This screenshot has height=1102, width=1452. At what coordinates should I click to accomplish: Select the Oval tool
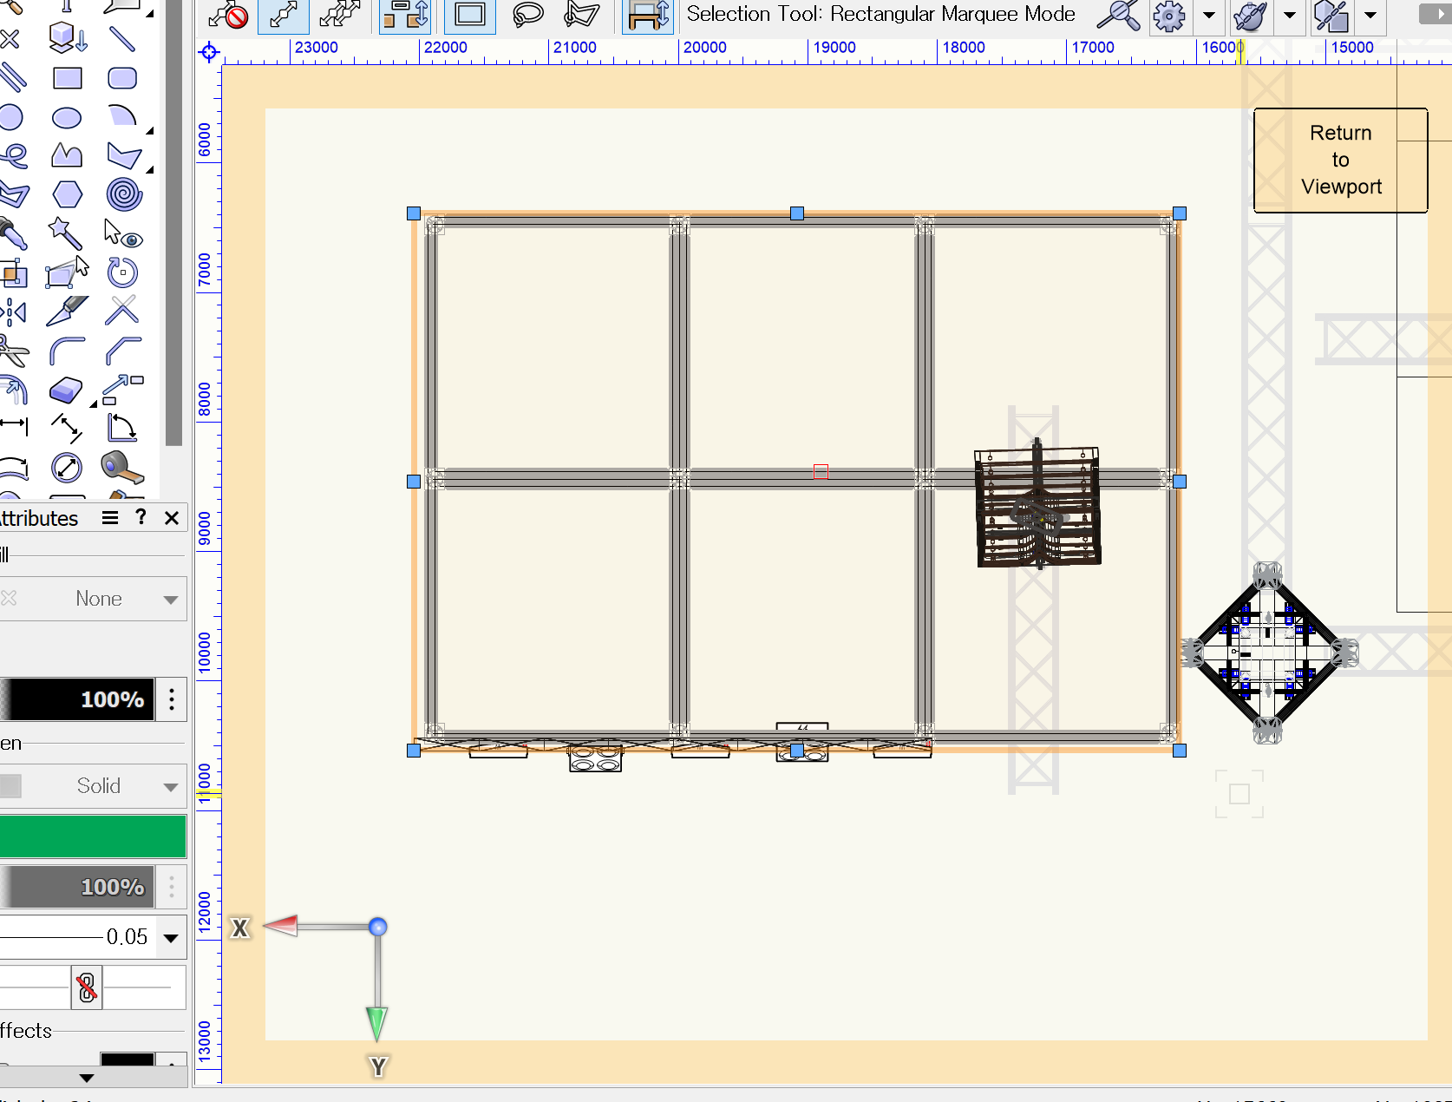(67, 117)
